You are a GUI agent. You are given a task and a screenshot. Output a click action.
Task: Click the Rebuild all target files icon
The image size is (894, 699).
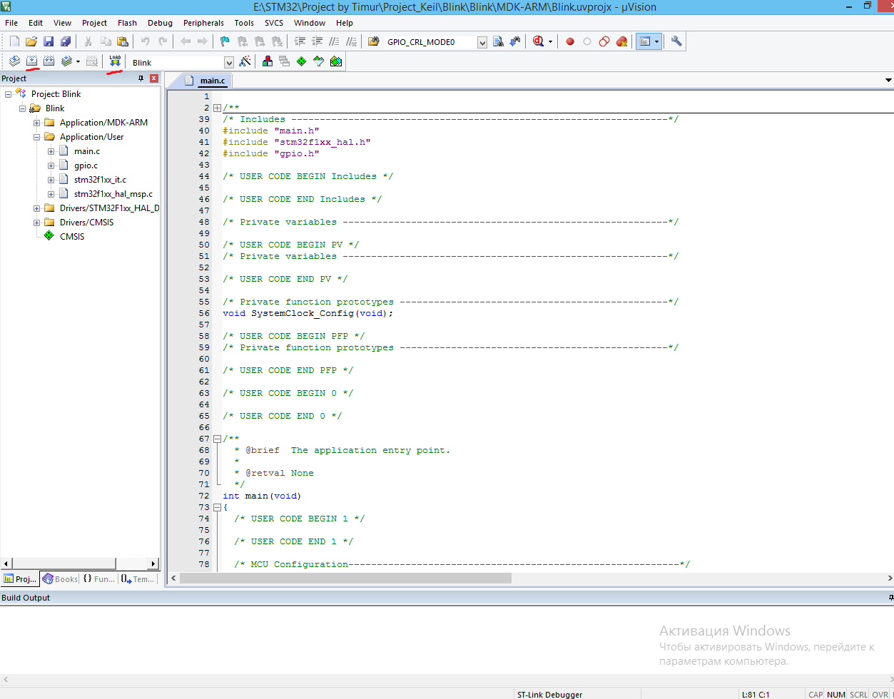pos(49,61)
